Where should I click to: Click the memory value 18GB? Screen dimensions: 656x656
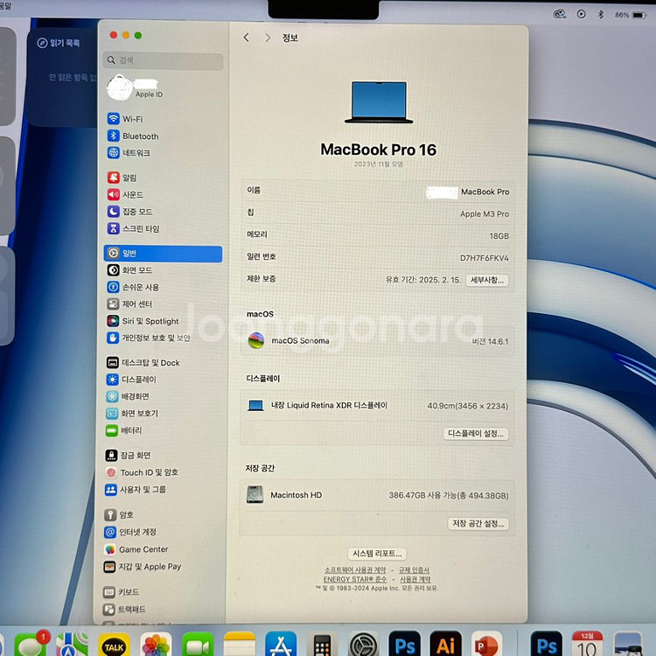[499, 236]
